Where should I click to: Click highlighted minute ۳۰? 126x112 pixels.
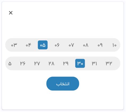pos(80,63)
